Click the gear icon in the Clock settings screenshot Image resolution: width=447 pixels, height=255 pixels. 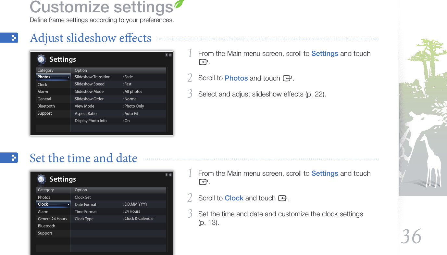[41, 179]
